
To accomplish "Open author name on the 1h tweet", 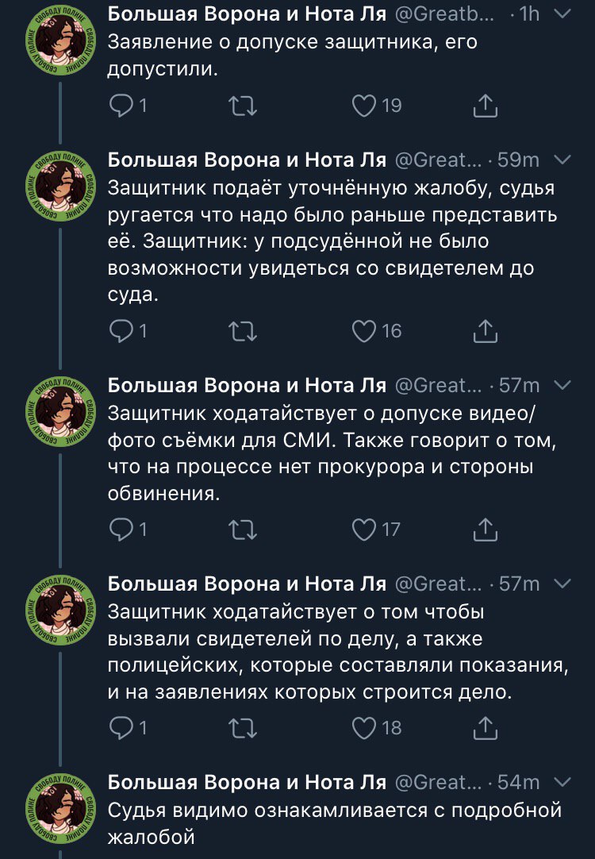I will [246, 14].
